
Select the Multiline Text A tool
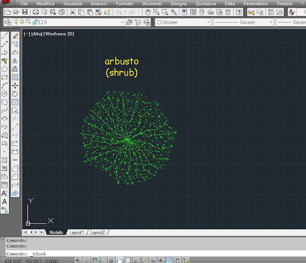(4, 193)
